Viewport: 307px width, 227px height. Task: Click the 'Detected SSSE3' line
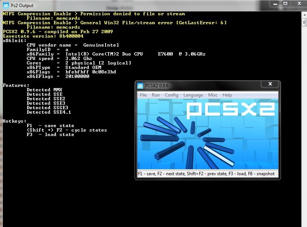pos(47,108)
